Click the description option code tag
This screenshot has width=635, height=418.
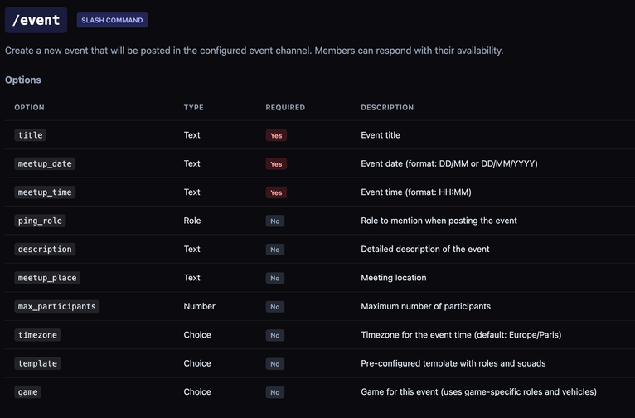[45, 250]
